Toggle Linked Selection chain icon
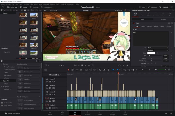The width and height of the screenshot is (175, 116). click(104, 70)
